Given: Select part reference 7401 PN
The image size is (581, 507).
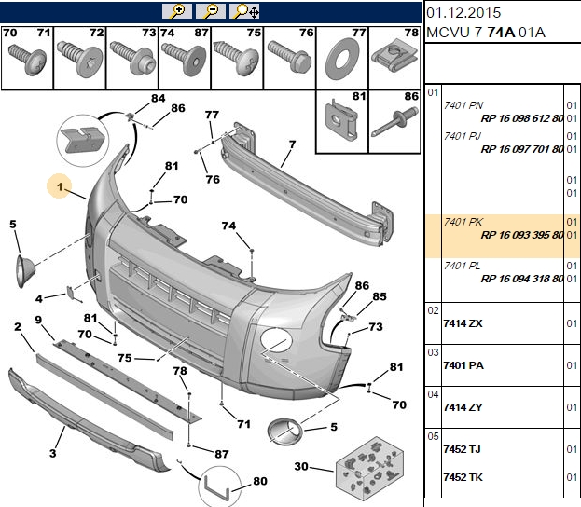Looking at the screenshot, I should click(x=463, y=105).
